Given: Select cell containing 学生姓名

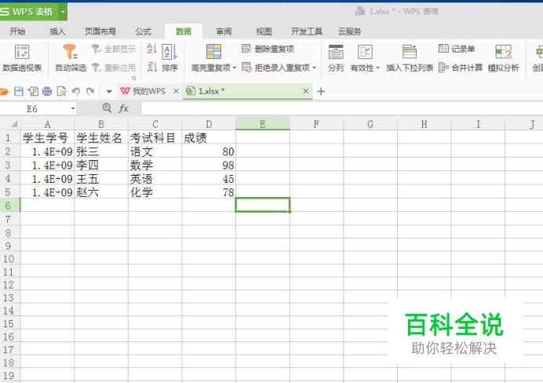Looking at the screenshot, I should click(x=101, y=138).
